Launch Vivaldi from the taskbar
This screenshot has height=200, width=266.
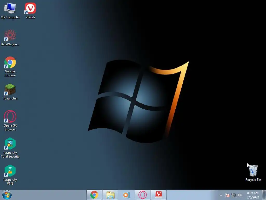tap(159, 195)
